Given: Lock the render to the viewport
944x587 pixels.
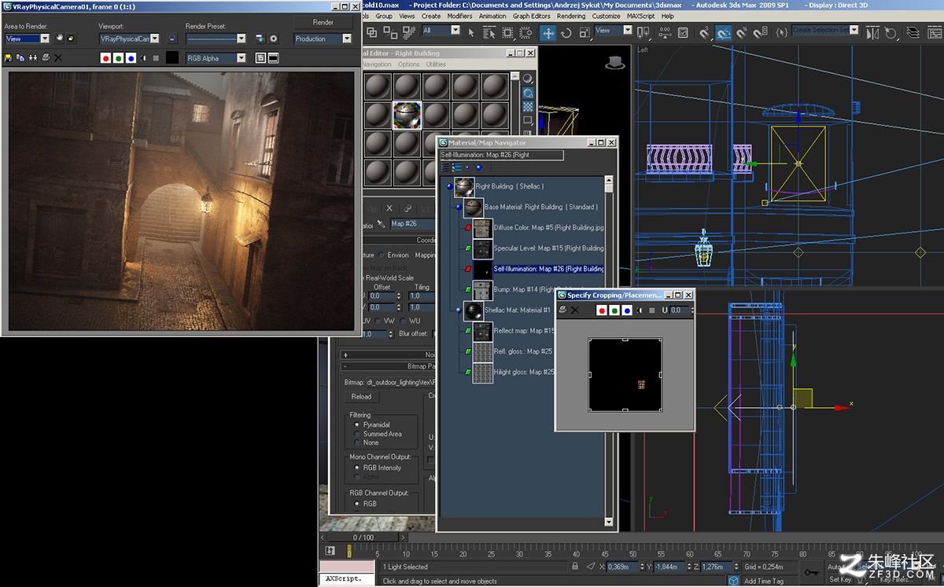Looking at the screenshot, I should click(172, 38).
